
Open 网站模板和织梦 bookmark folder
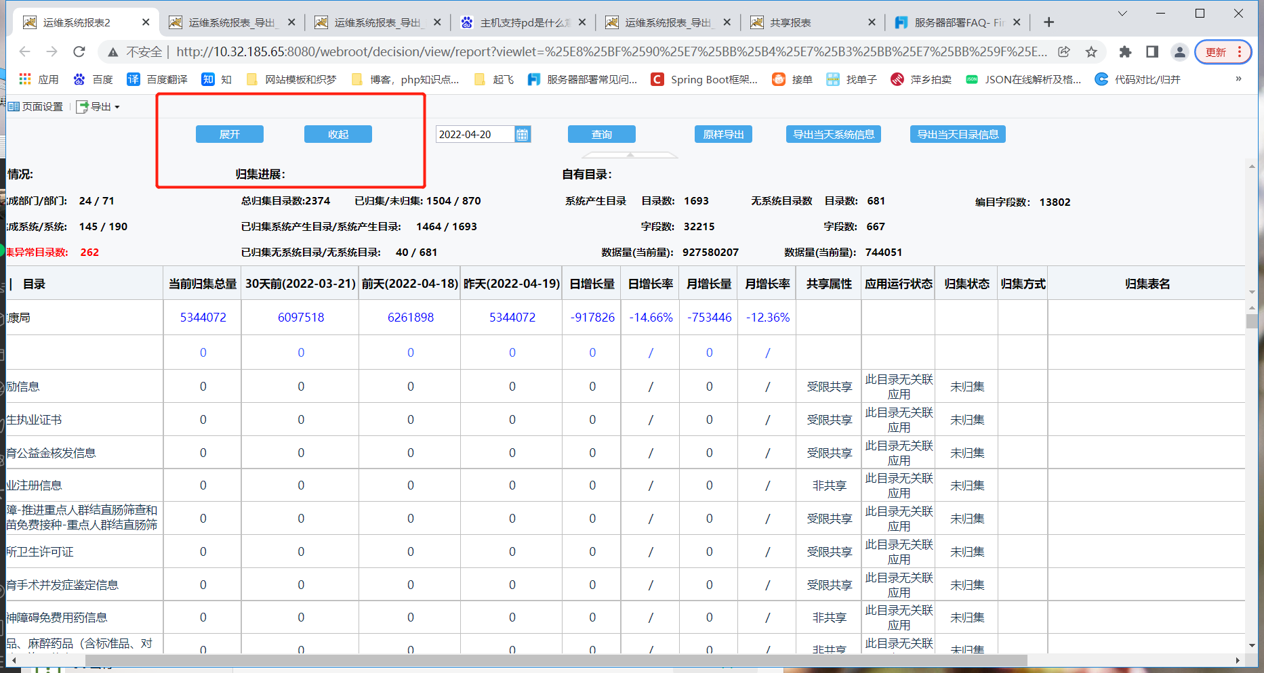coord(291,79)
